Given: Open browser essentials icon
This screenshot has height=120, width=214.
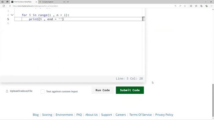Looking at the screenshot, I should coord(207,6).
